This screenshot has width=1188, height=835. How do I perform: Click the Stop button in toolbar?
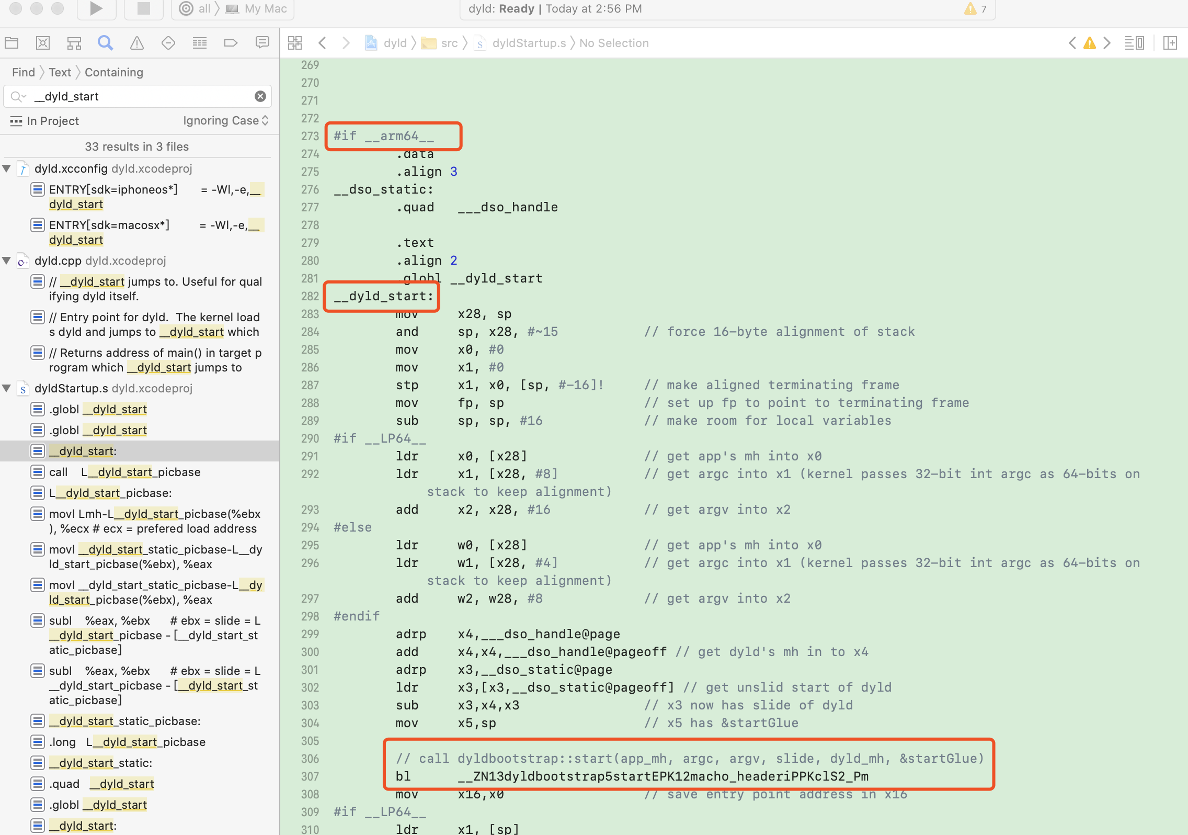(x=143, y=8)
